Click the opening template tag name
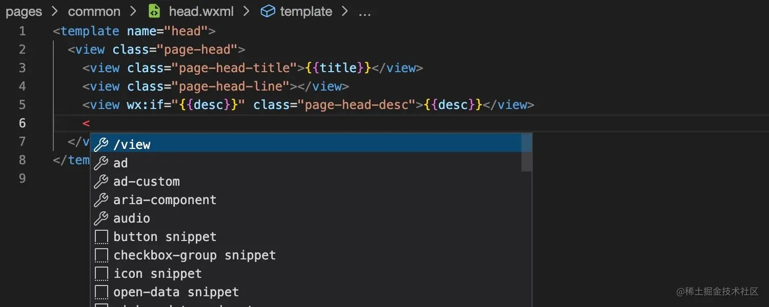Screen dimensions: 769x307 click(x=90, y=31)
